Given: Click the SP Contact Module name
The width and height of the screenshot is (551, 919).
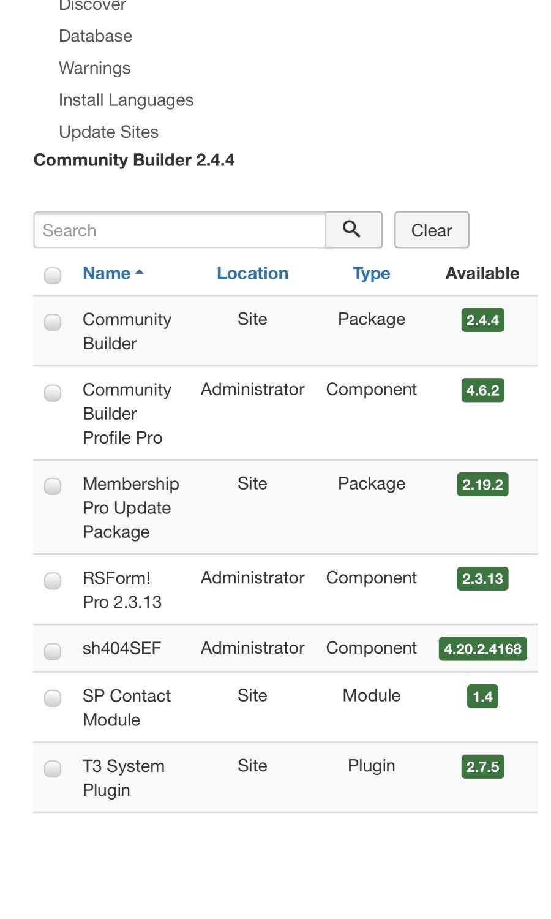Looking at the screenshot, I should pyautogui.click(x=127, y=708).
